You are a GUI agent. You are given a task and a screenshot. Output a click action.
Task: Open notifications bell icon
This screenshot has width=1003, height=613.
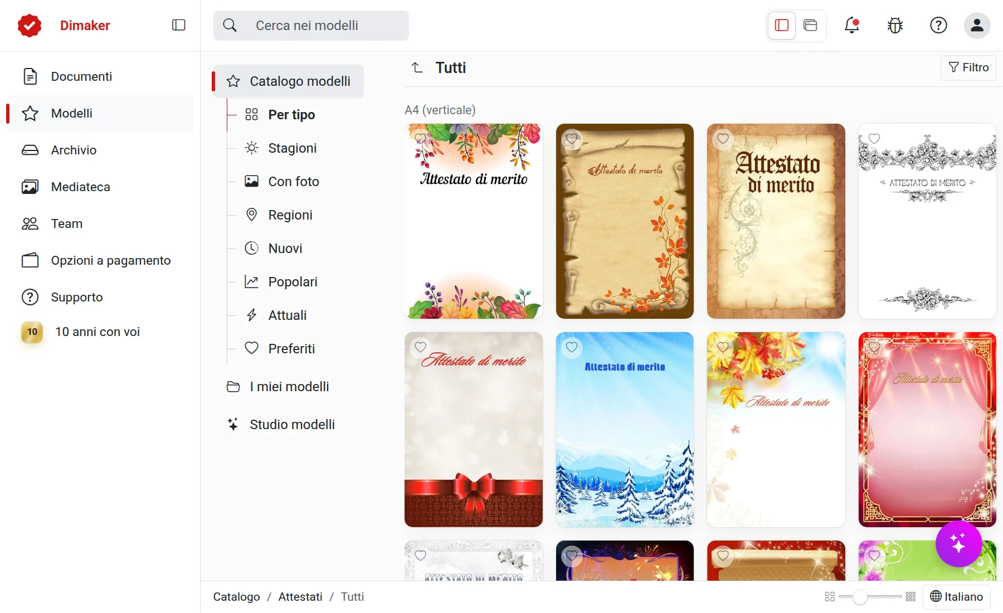(x=851, y=25)
